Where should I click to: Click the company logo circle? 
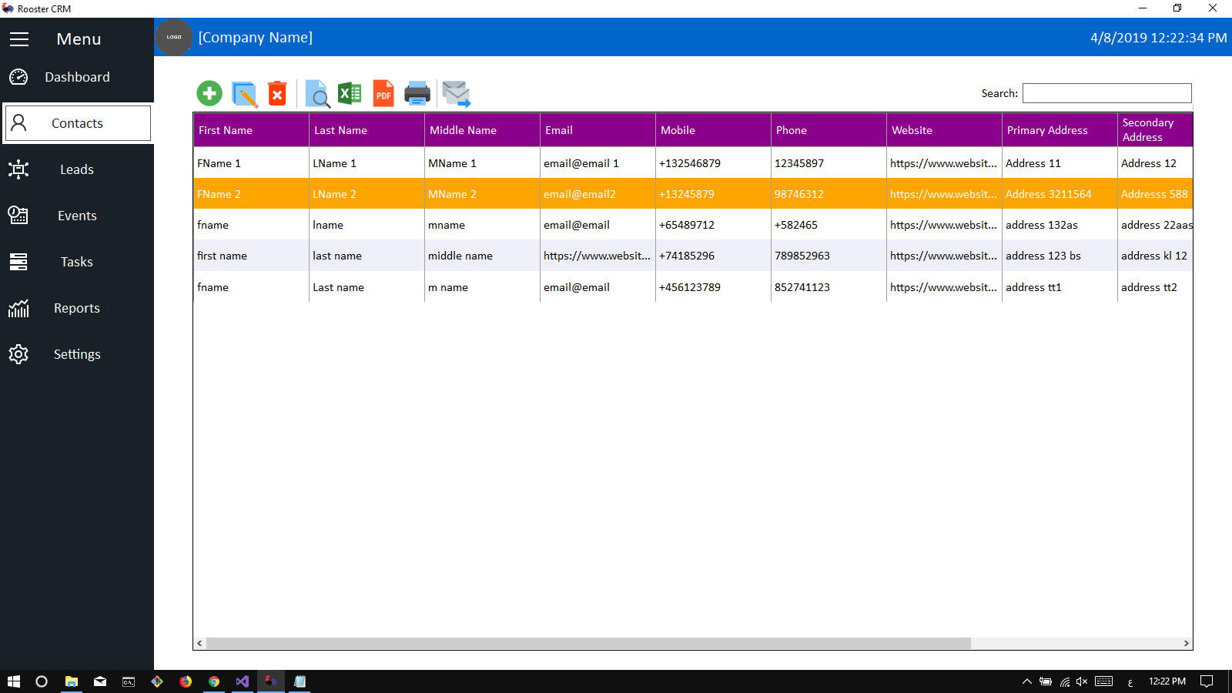pos(173,37)
